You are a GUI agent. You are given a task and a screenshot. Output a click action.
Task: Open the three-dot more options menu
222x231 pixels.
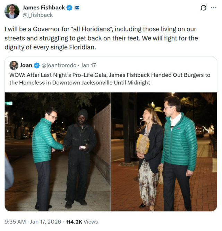pos(214,8)
